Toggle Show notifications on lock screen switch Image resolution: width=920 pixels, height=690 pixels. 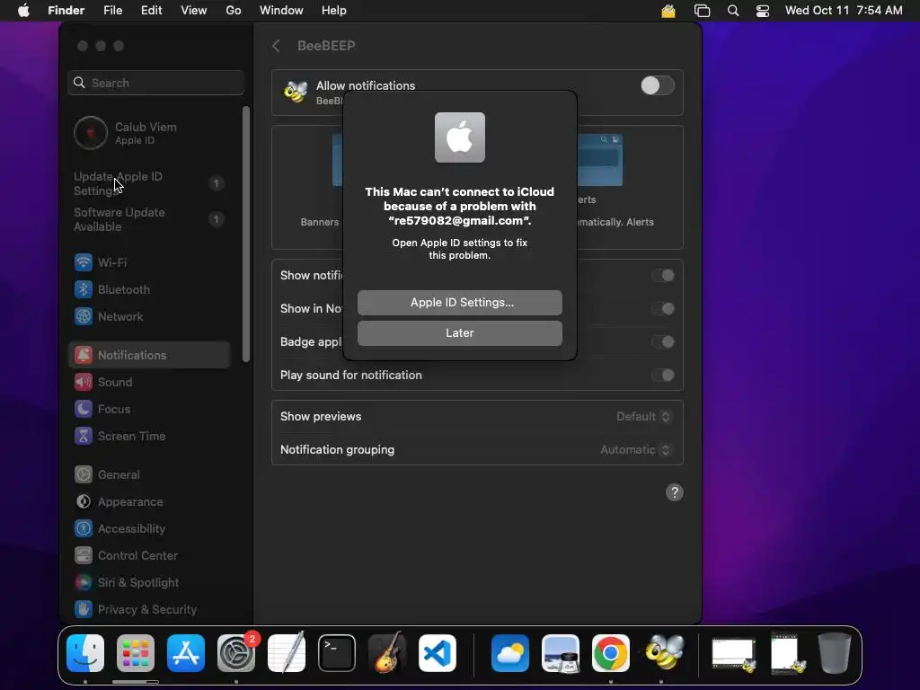point(663,275)
